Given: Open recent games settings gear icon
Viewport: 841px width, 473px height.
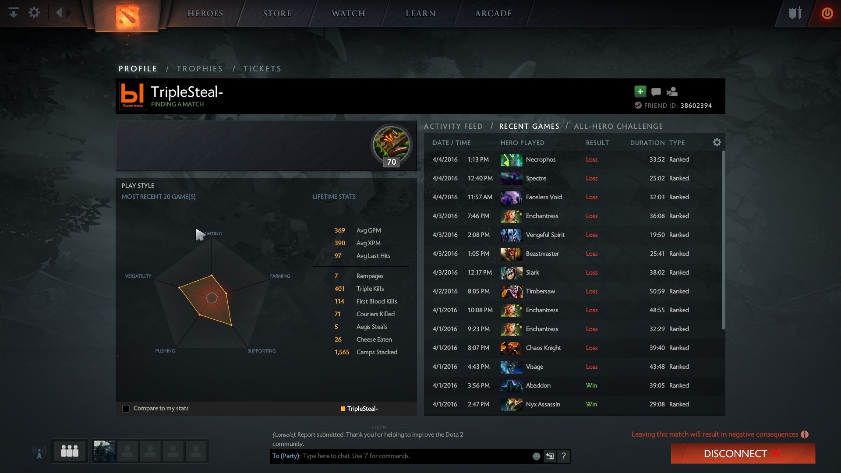Looking at the screenshot, I should tap(717, 142).
